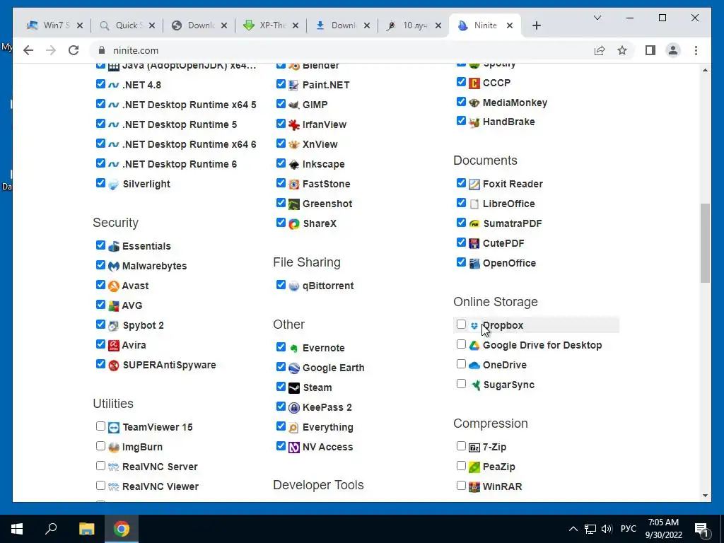This screenshot has height=543, width=724.
Task: Open the Windows Start menu
Action: point(17,529)
